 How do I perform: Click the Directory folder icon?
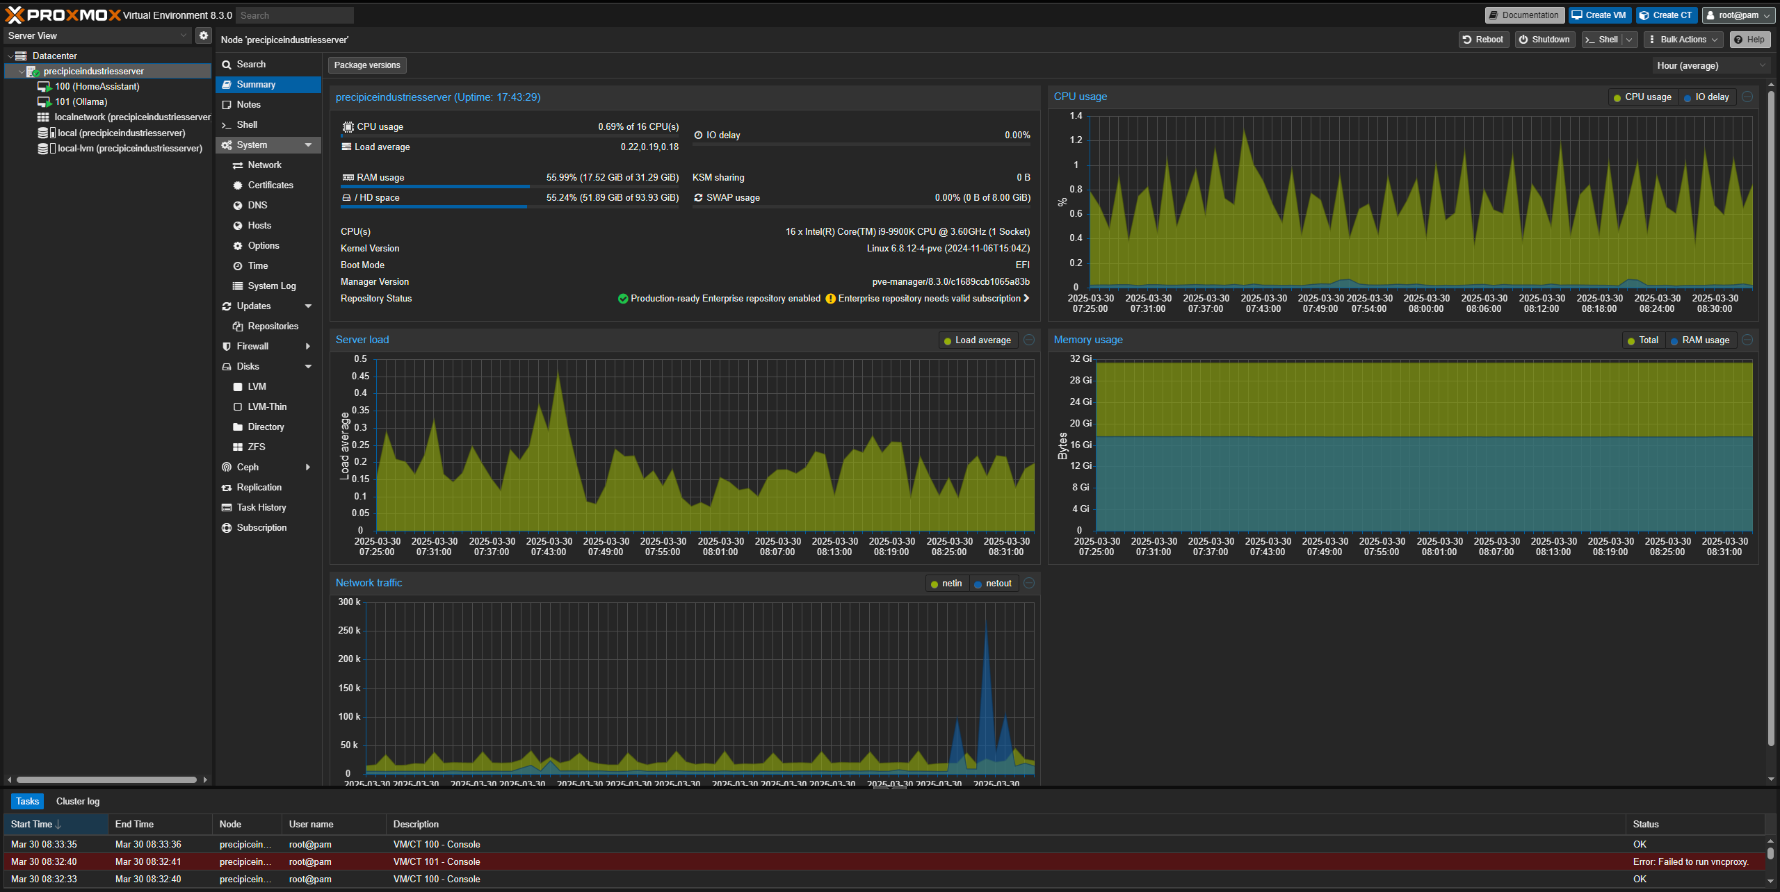pos(238,427)
